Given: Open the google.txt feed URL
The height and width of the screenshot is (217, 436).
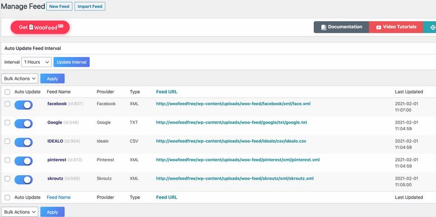Looking at the screenshot, I should (231, 122).
